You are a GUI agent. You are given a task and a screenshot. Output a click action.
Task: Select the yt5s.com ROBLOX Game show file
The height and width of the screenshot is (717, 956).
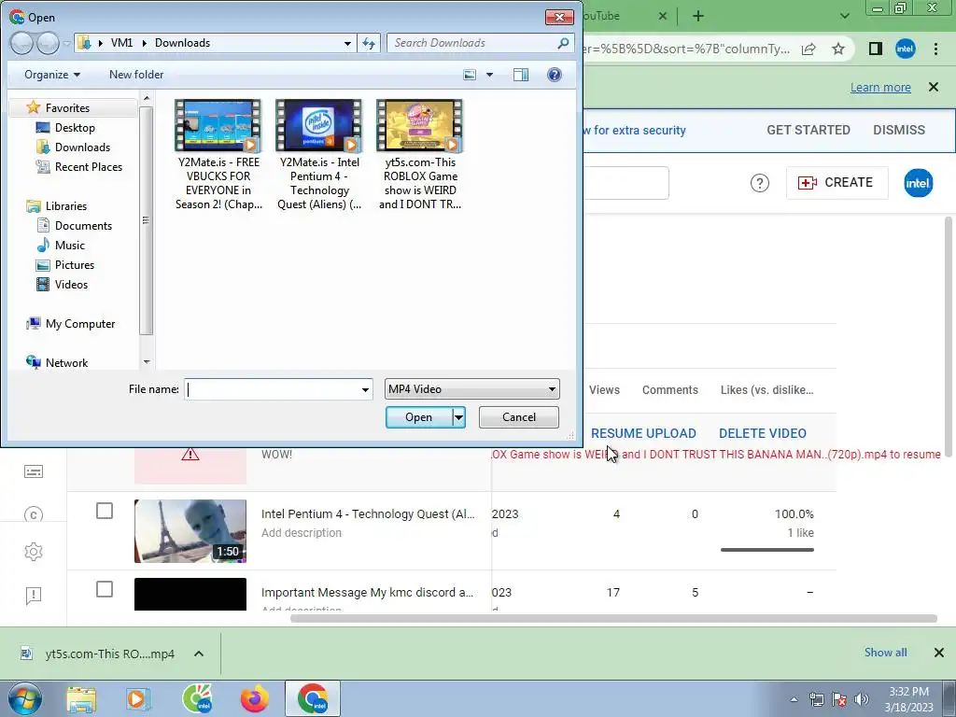pos(420,155)
